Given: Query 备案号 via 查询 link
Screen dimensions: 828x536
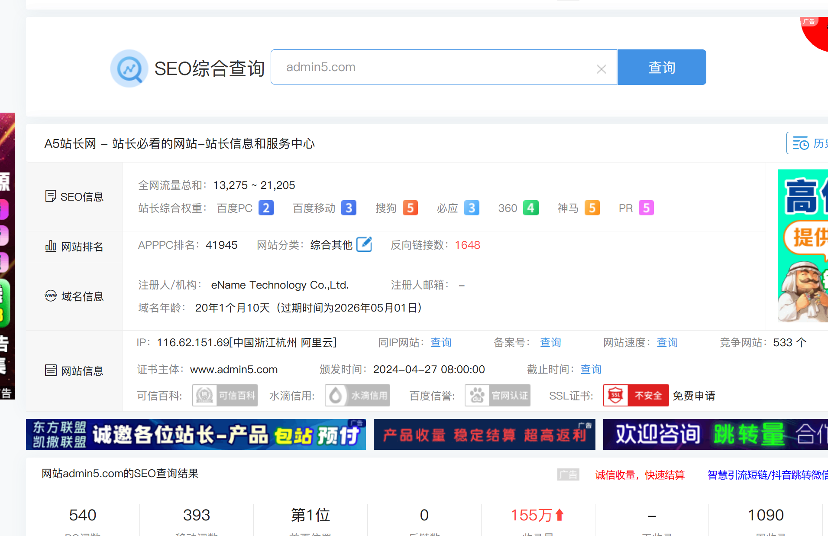Looking at the screenshot, I should (550, 343).
